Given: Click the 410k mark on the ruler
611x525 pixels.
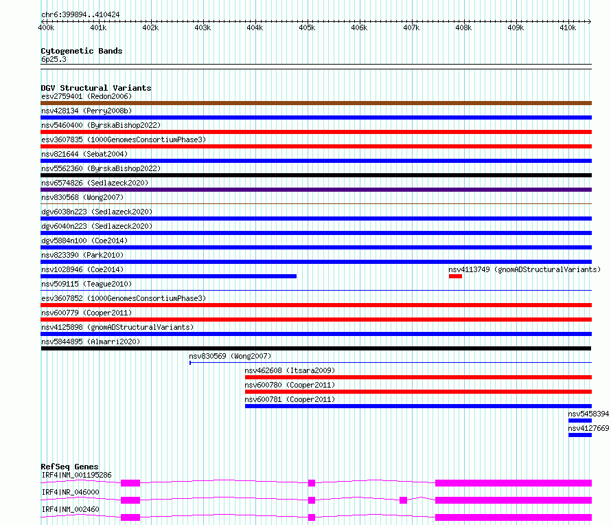Looking at the screenshot, I should pos(568,27).
